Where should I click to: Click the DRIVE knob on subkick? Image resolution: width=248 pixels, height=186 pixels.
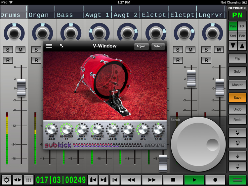pyautogui.click(x=112, y=129)
